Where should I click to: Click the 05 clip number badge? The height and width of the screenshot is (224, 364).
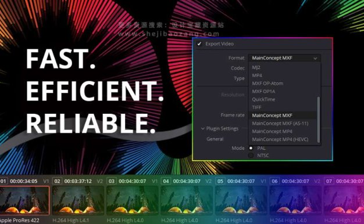pyautogui.click(x=220, y=181)
